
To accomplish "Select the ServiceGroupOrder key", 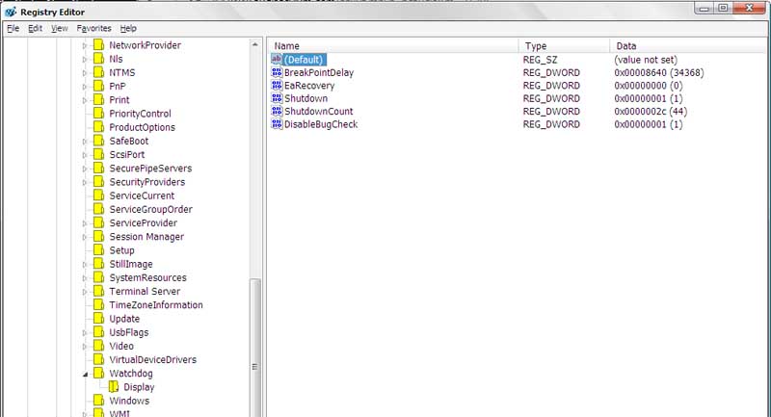I will click(150, 209).
